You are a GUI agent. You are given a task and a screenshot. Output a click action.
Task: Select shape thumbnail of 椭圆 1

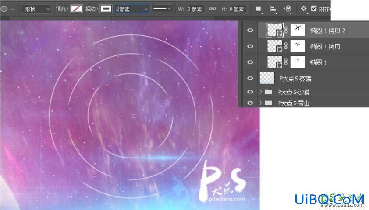275,62
